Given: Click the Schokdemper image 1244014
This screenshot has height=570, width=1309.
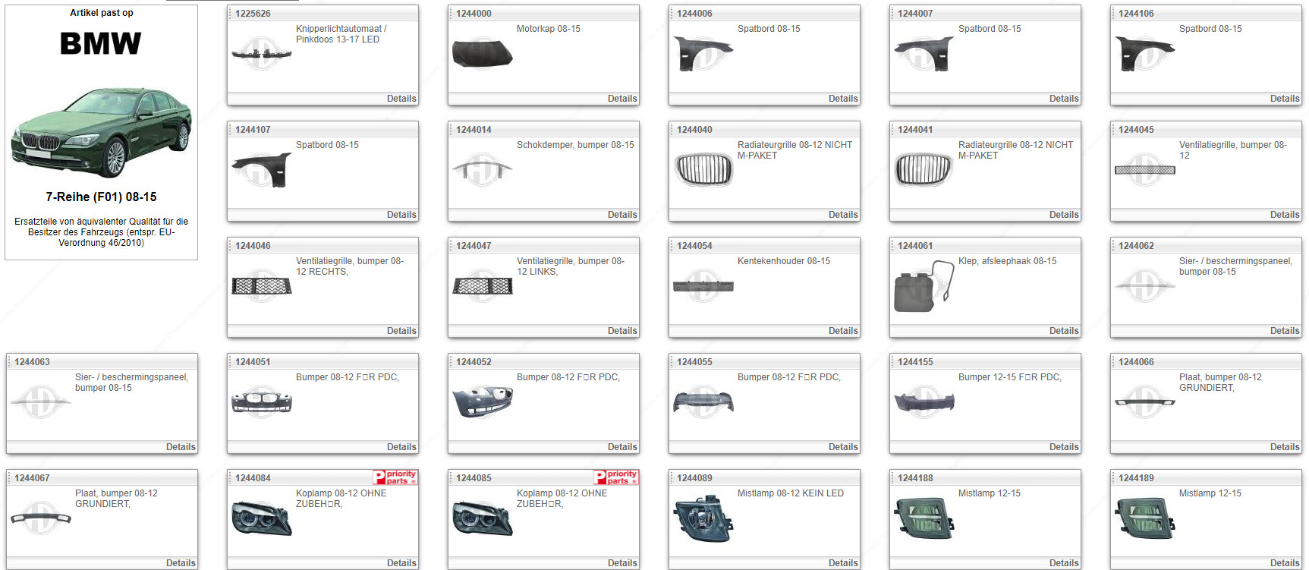Looking at the screenshot, I should [x=483, y=169].
